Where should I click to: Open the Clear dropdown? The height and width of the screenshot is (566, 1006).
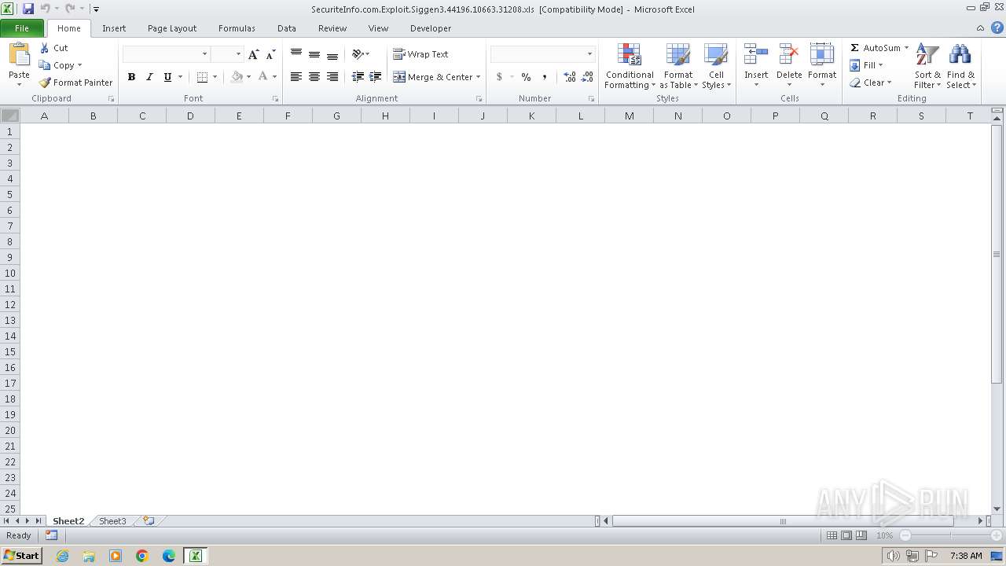pyautogui.click(x=870, y=83)
